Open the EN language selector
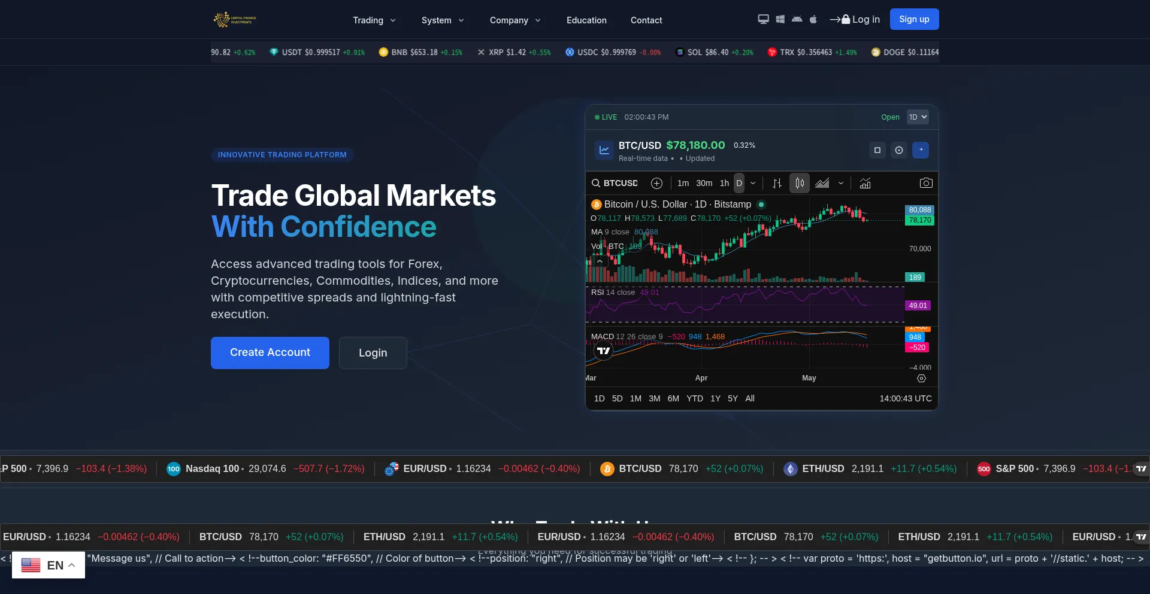Viewport: 1150px width, 594px height. coord(49,565)
